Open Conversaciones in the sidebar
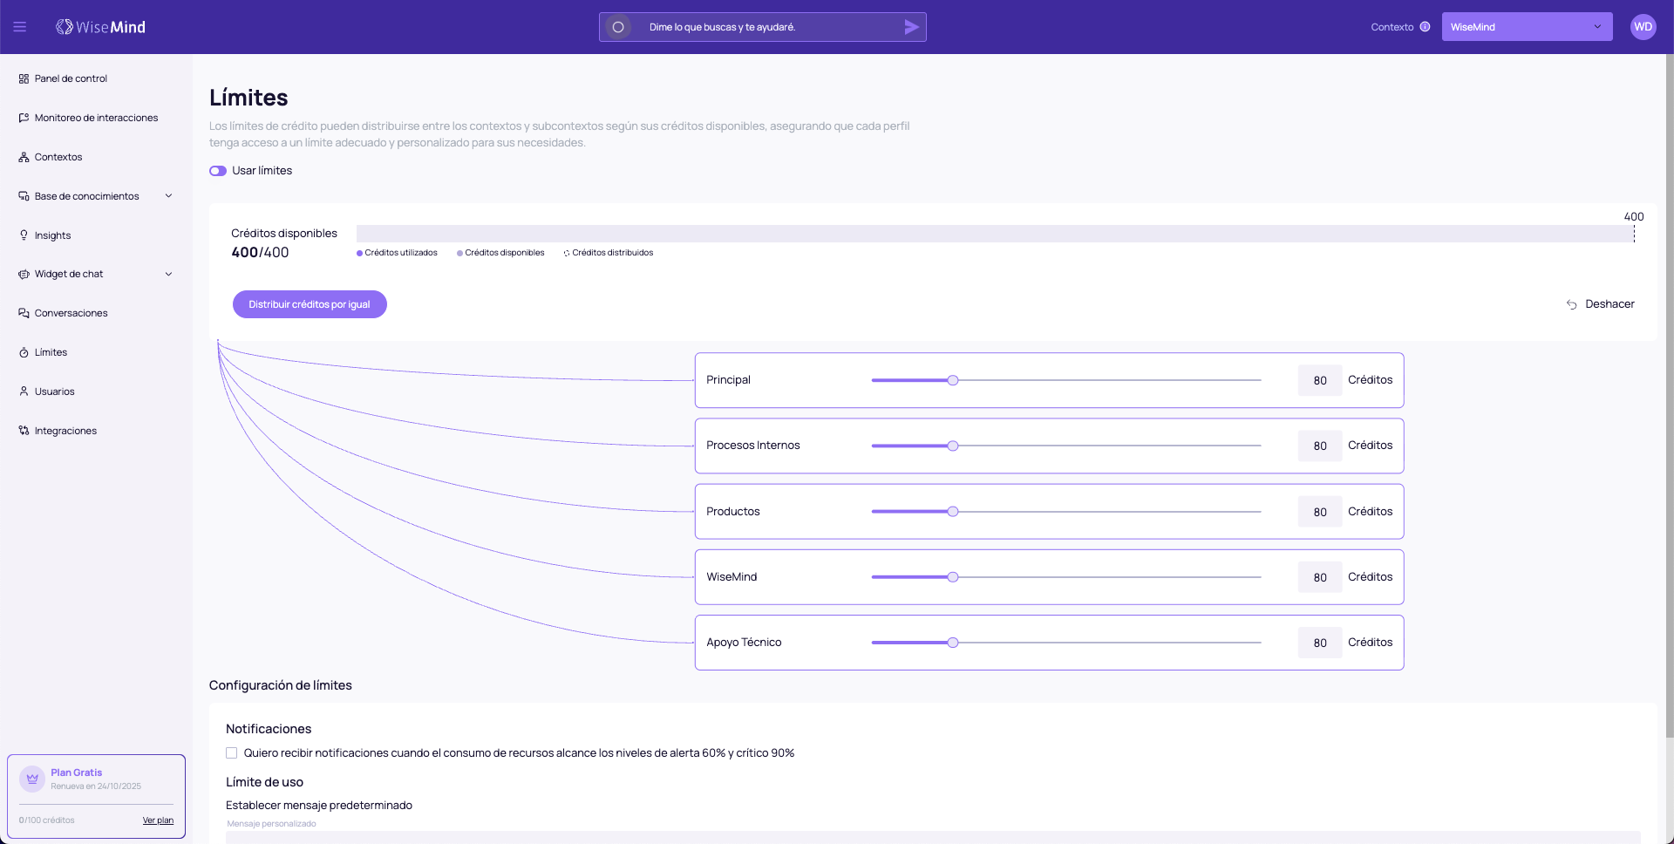The height and width of the screenshot is (844, 1674). (71, 313)
